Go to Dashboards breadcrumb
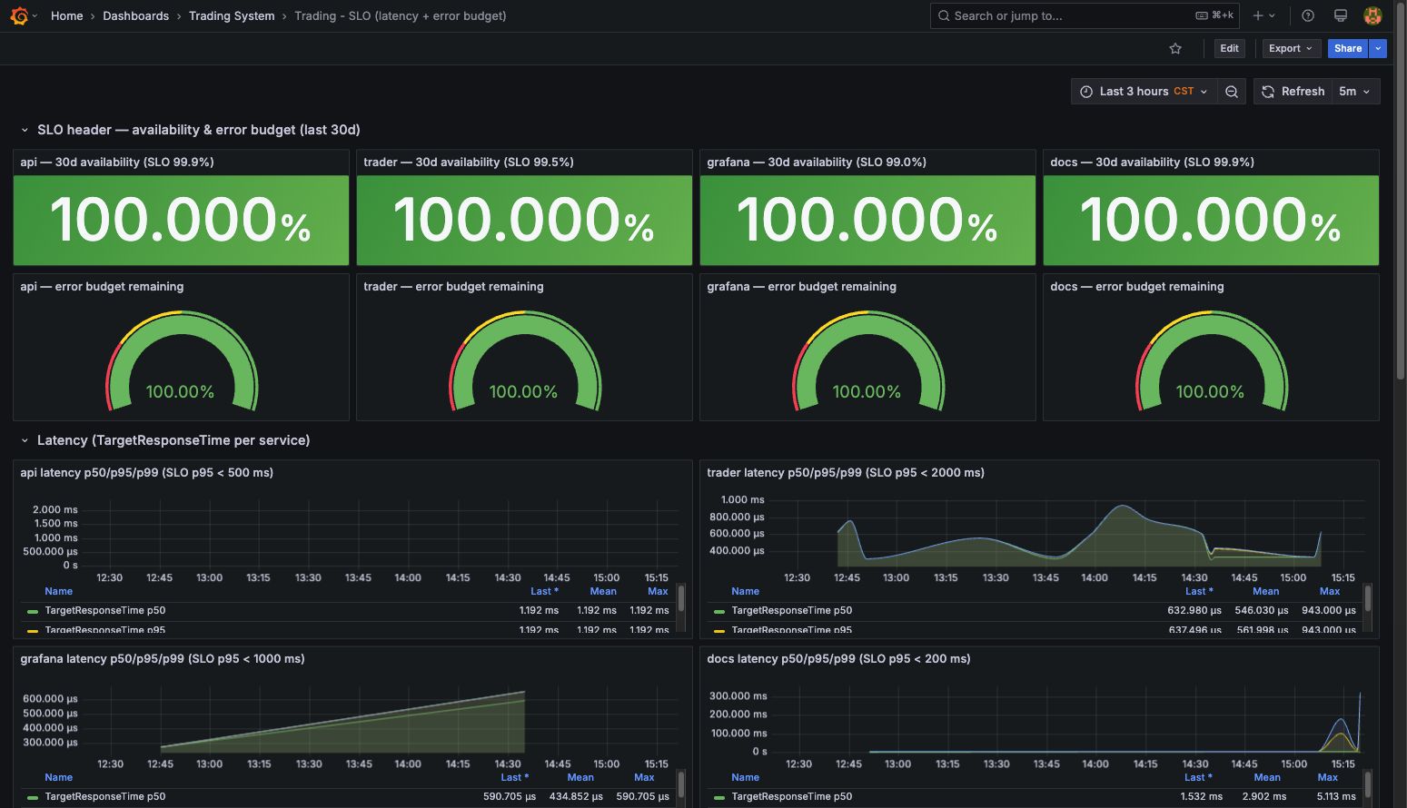Viewport: 1407px width, 808px height. (x=135, y=15)
